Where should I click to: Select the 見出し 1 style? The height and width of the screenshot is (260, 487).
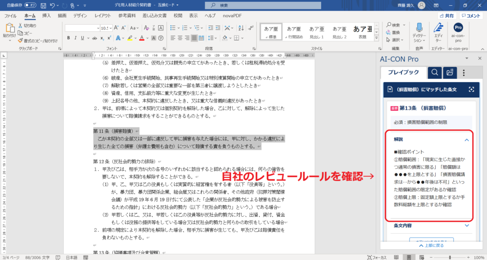pyautogui.click(x=316, y=32)
